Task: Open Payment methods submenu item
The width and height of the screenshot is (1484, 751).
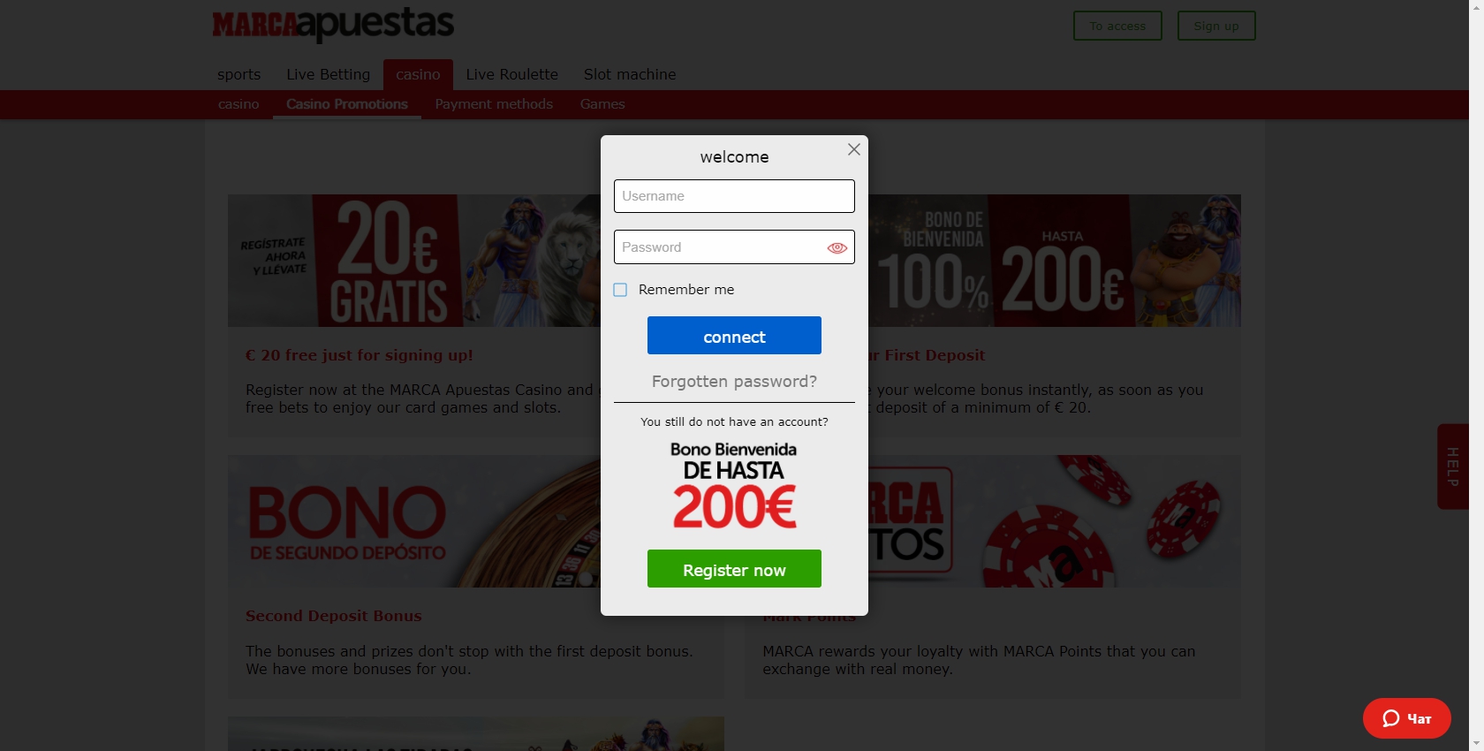Action: click(494, 104)
